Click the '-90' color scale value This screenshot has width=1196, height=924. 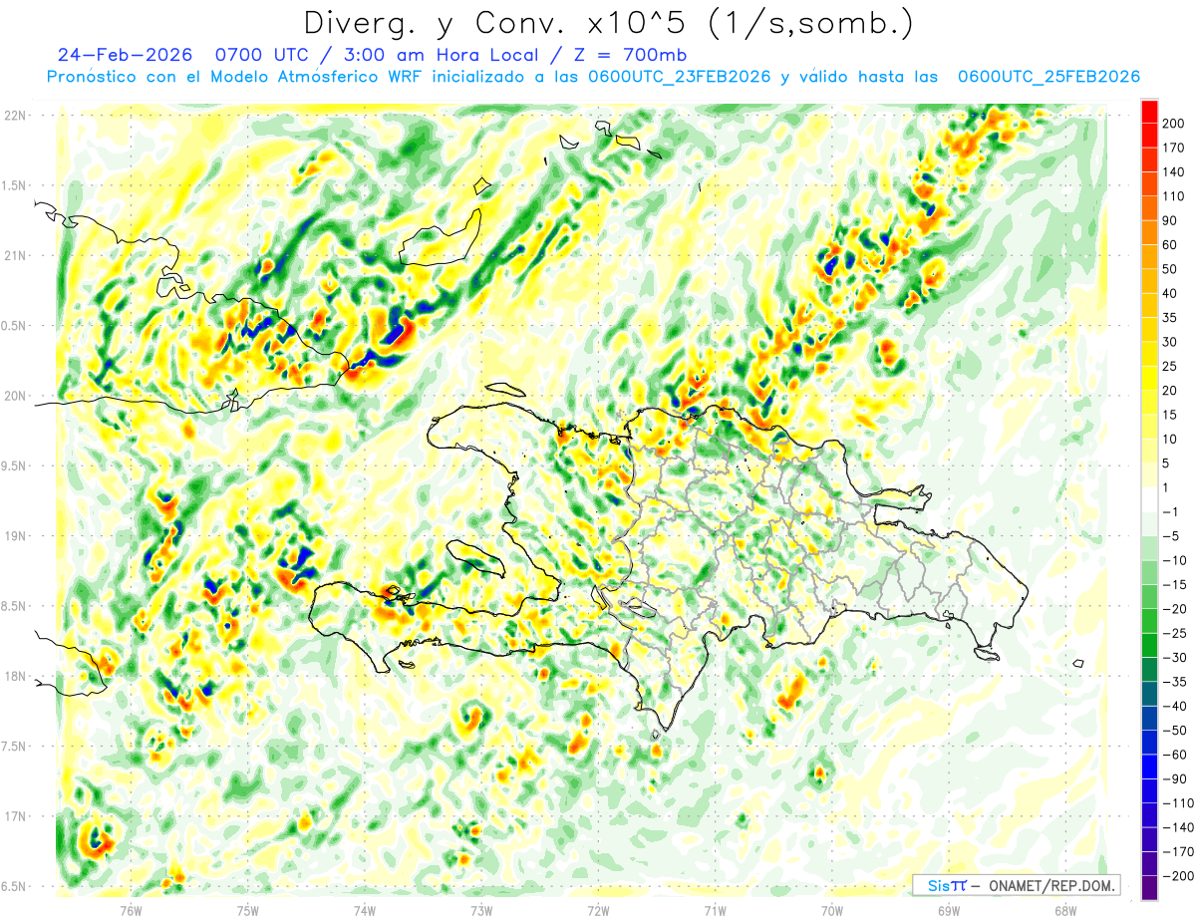[x=1175, y=779]
